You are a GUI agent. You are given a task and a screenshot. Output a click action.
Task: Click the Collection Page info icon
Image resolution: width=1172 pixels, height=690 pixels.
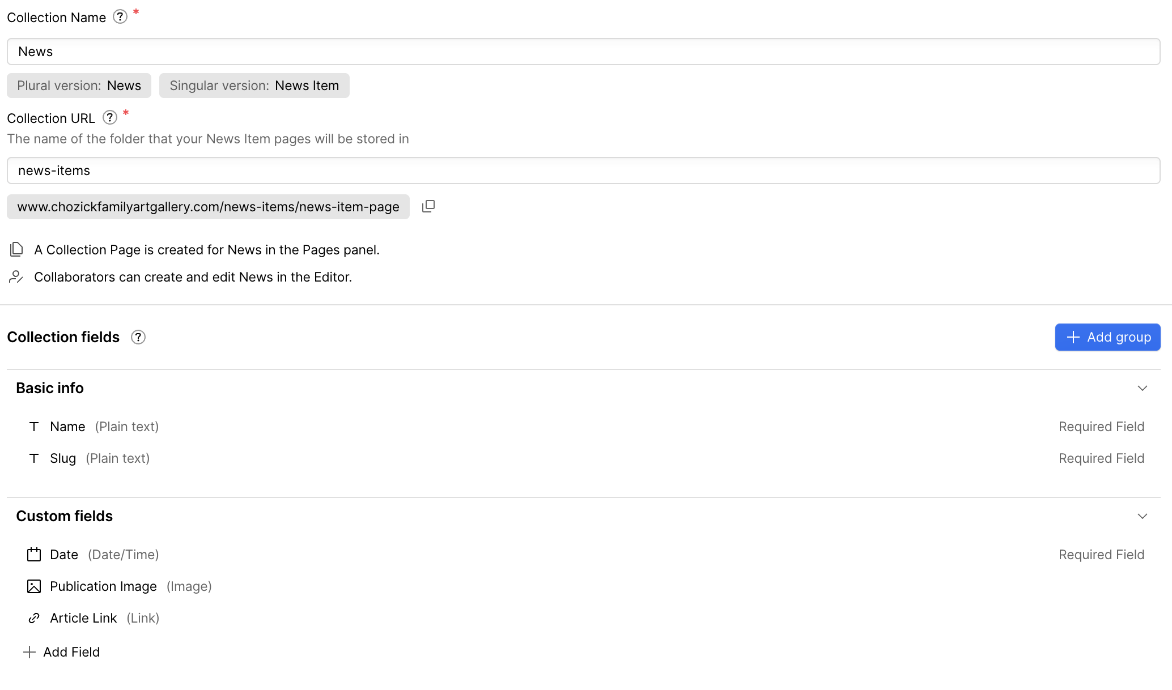16,249
